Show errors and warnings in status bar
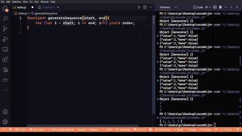The width and height of the screenshot is (242, 136). click(x=21, y=130)
